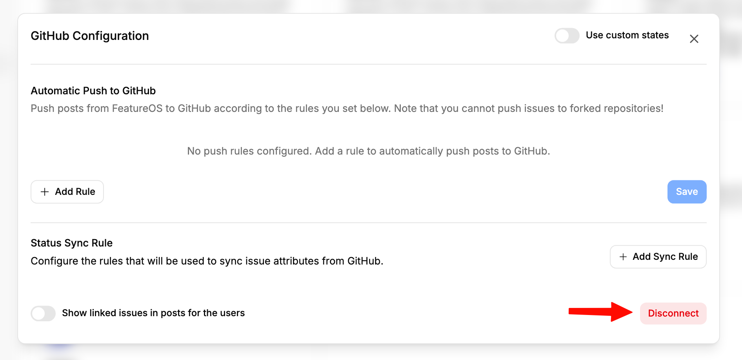Click the sync issue attributes description
Screen dimensions: 742x360
(207, 261)
